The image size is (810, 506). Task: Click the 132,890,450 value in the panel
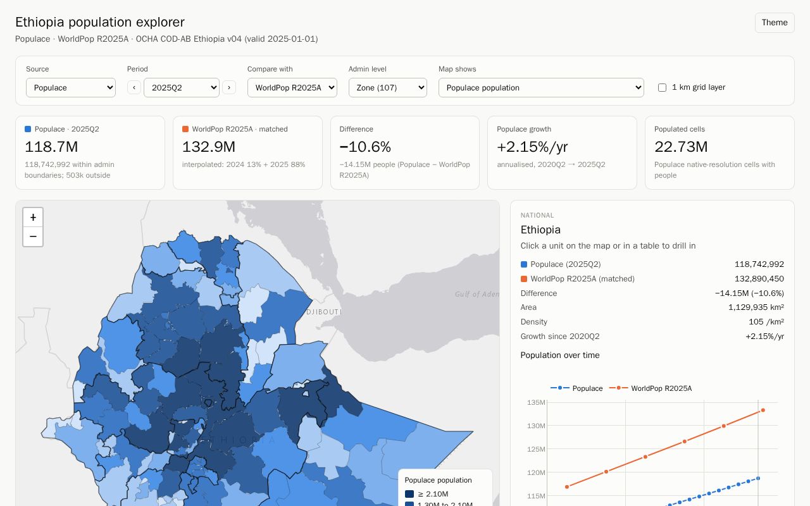[759, 279]
